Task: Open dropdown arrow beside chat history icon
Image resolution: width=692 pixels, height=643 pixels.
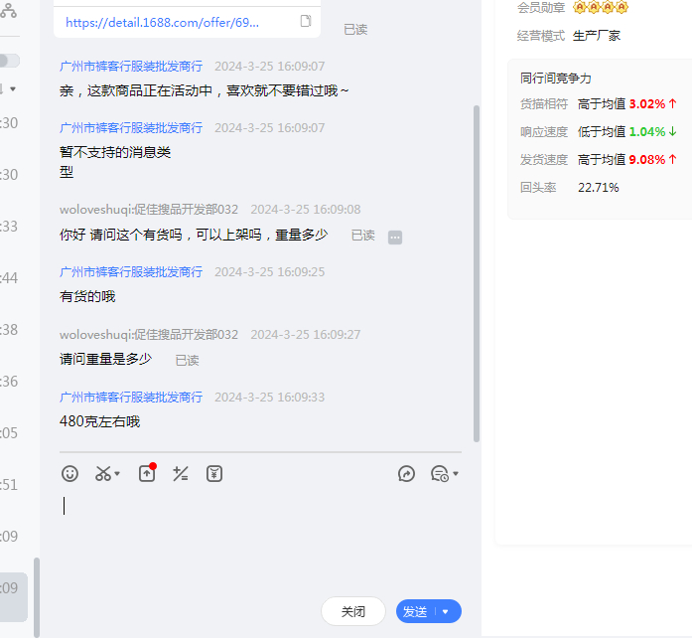Action: [x=456, y=474]
